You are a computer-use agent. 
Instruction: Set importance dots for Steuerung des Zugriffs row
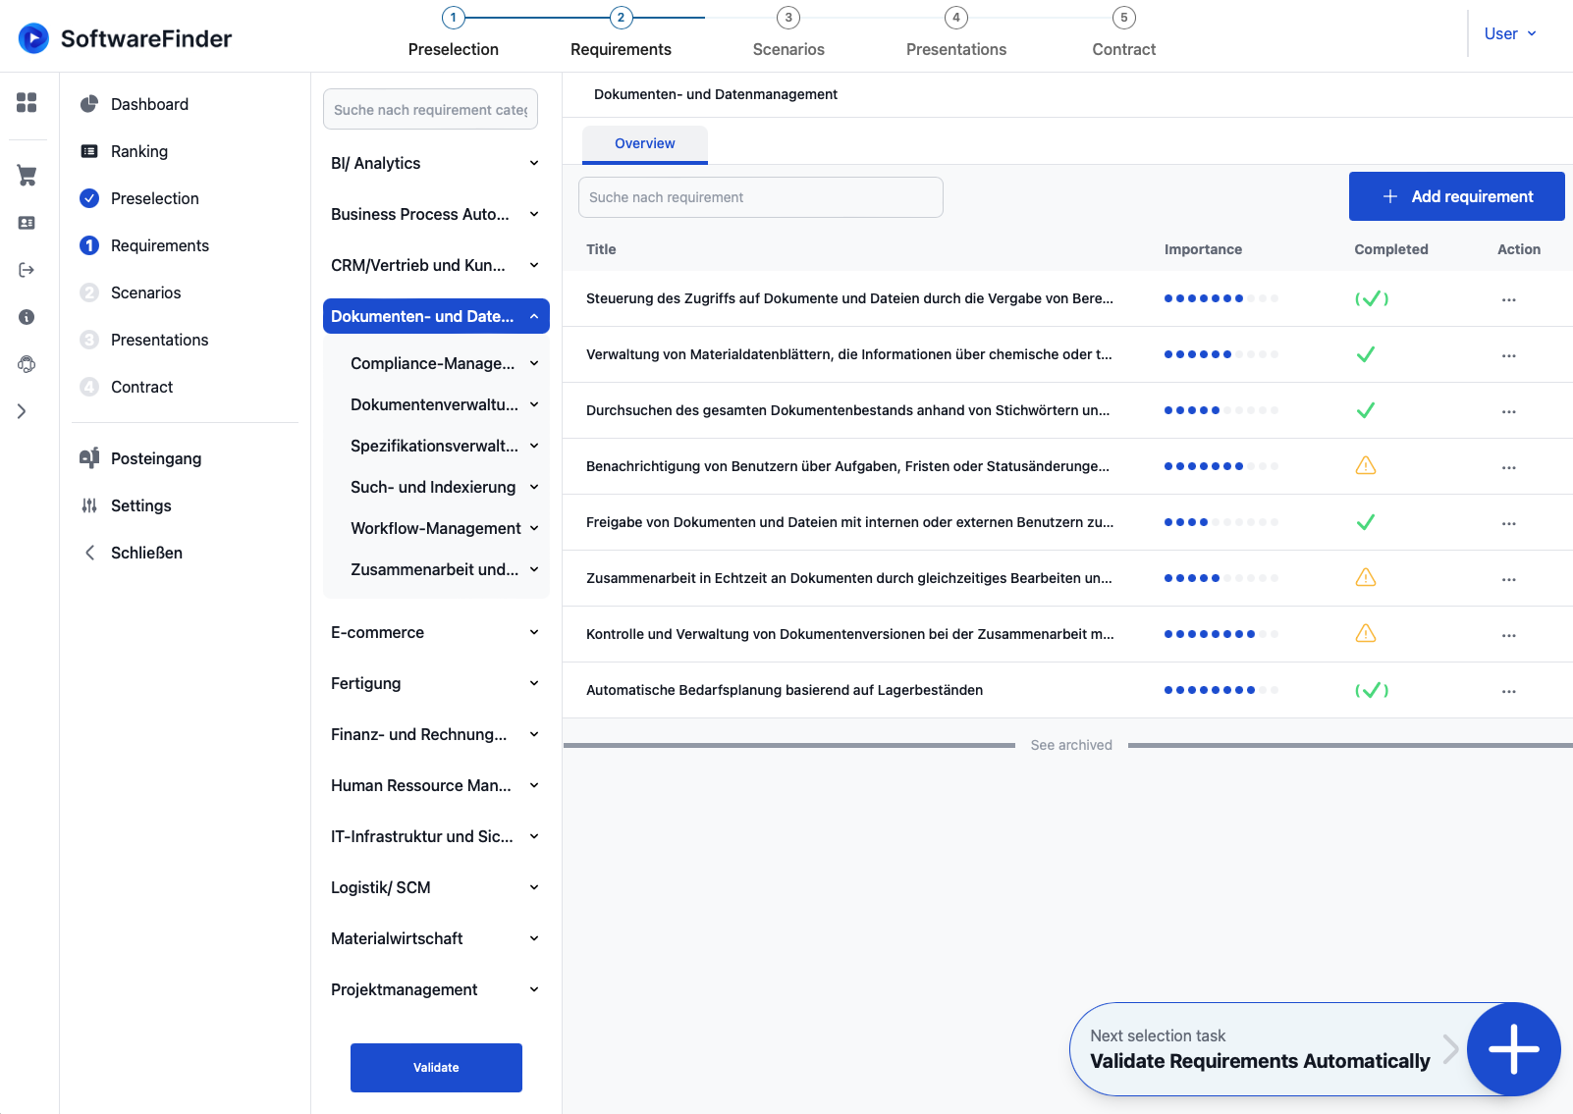(x=1220, y=298)
